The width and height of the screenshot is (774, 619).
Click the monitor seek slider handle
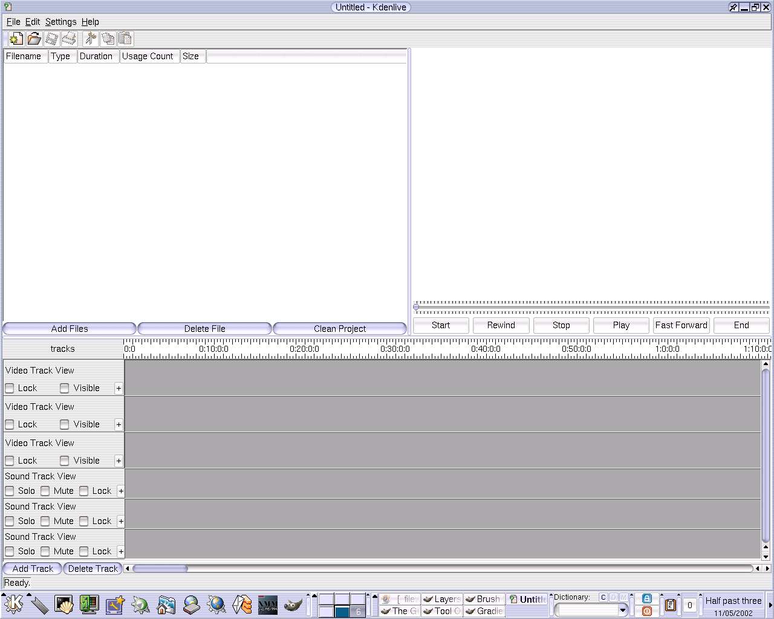coord(416,307)
